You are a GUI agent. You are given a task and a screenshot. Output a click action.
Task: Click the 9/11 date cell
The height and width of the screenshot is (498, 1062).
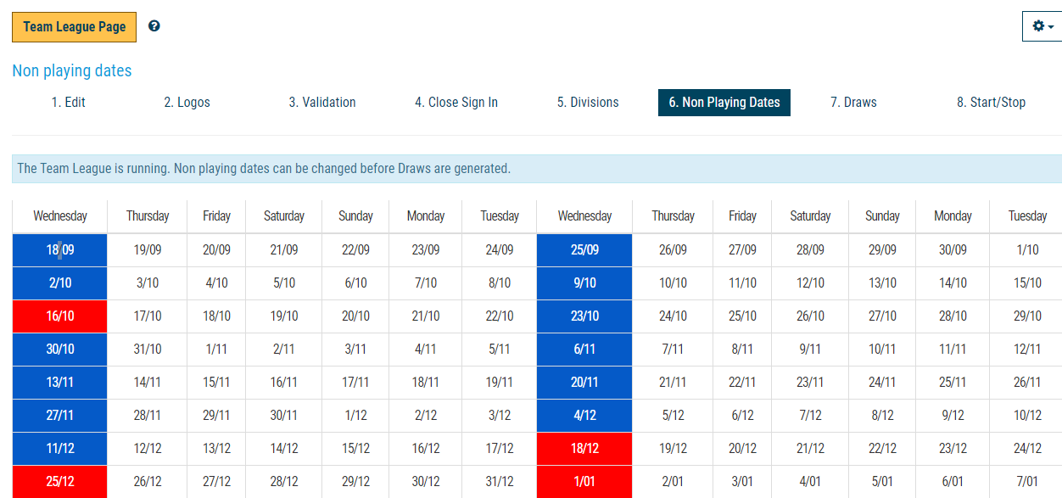coord(810,350)
